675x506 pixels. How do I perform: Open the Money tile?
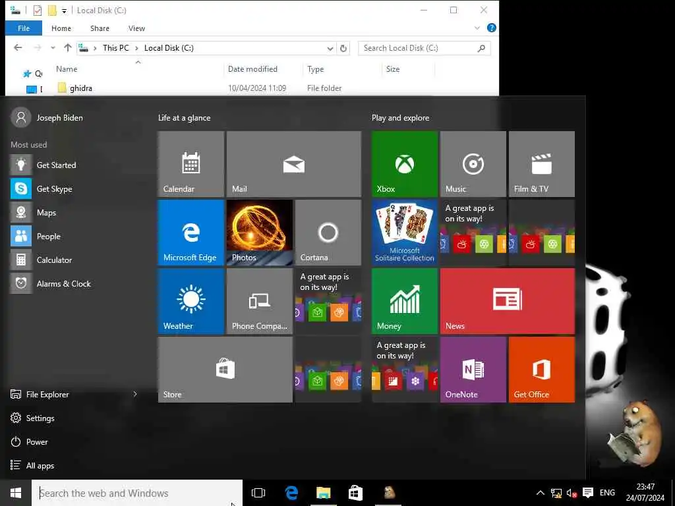coord(405,301)
